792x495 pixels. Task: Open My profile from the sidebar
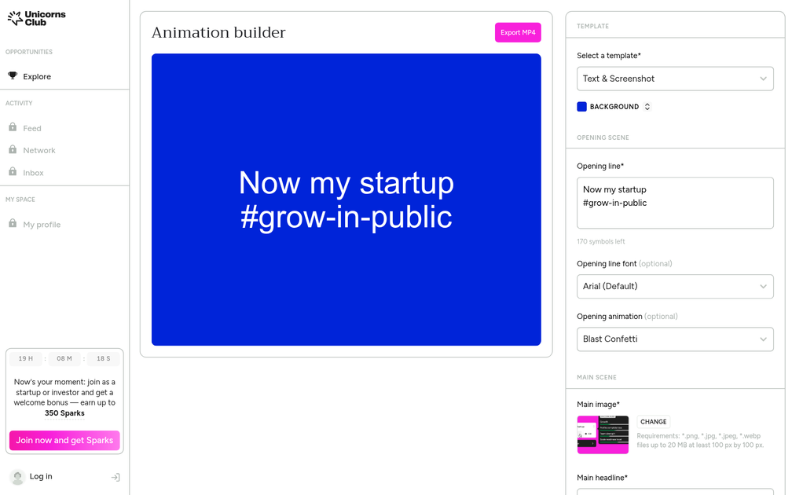pyautogui.click(x=42, y=224)
